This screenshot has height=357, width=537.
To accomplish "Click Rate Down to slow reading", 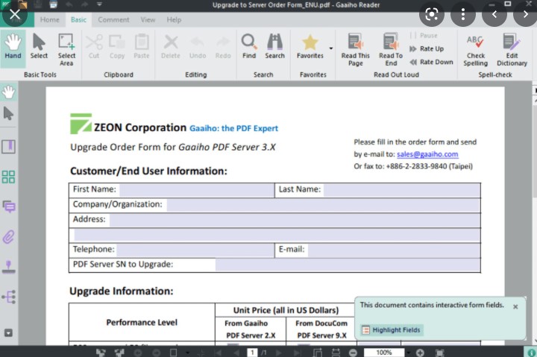I will click(x=431, y=62).
